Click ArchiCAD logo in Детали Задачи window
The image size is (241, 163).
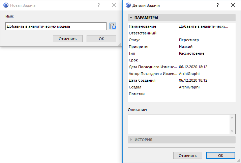point(128,5)
